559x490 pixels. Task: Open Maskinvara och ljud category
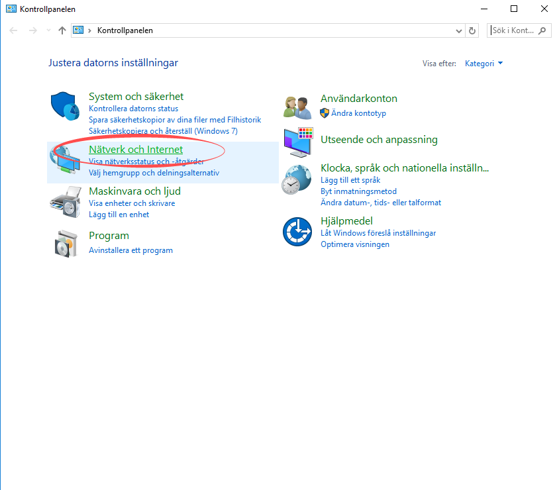(x=134, y=191)
